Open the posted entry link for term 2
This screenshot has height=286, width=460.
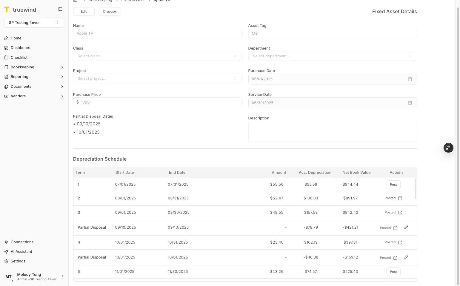[x=400, y=198]
